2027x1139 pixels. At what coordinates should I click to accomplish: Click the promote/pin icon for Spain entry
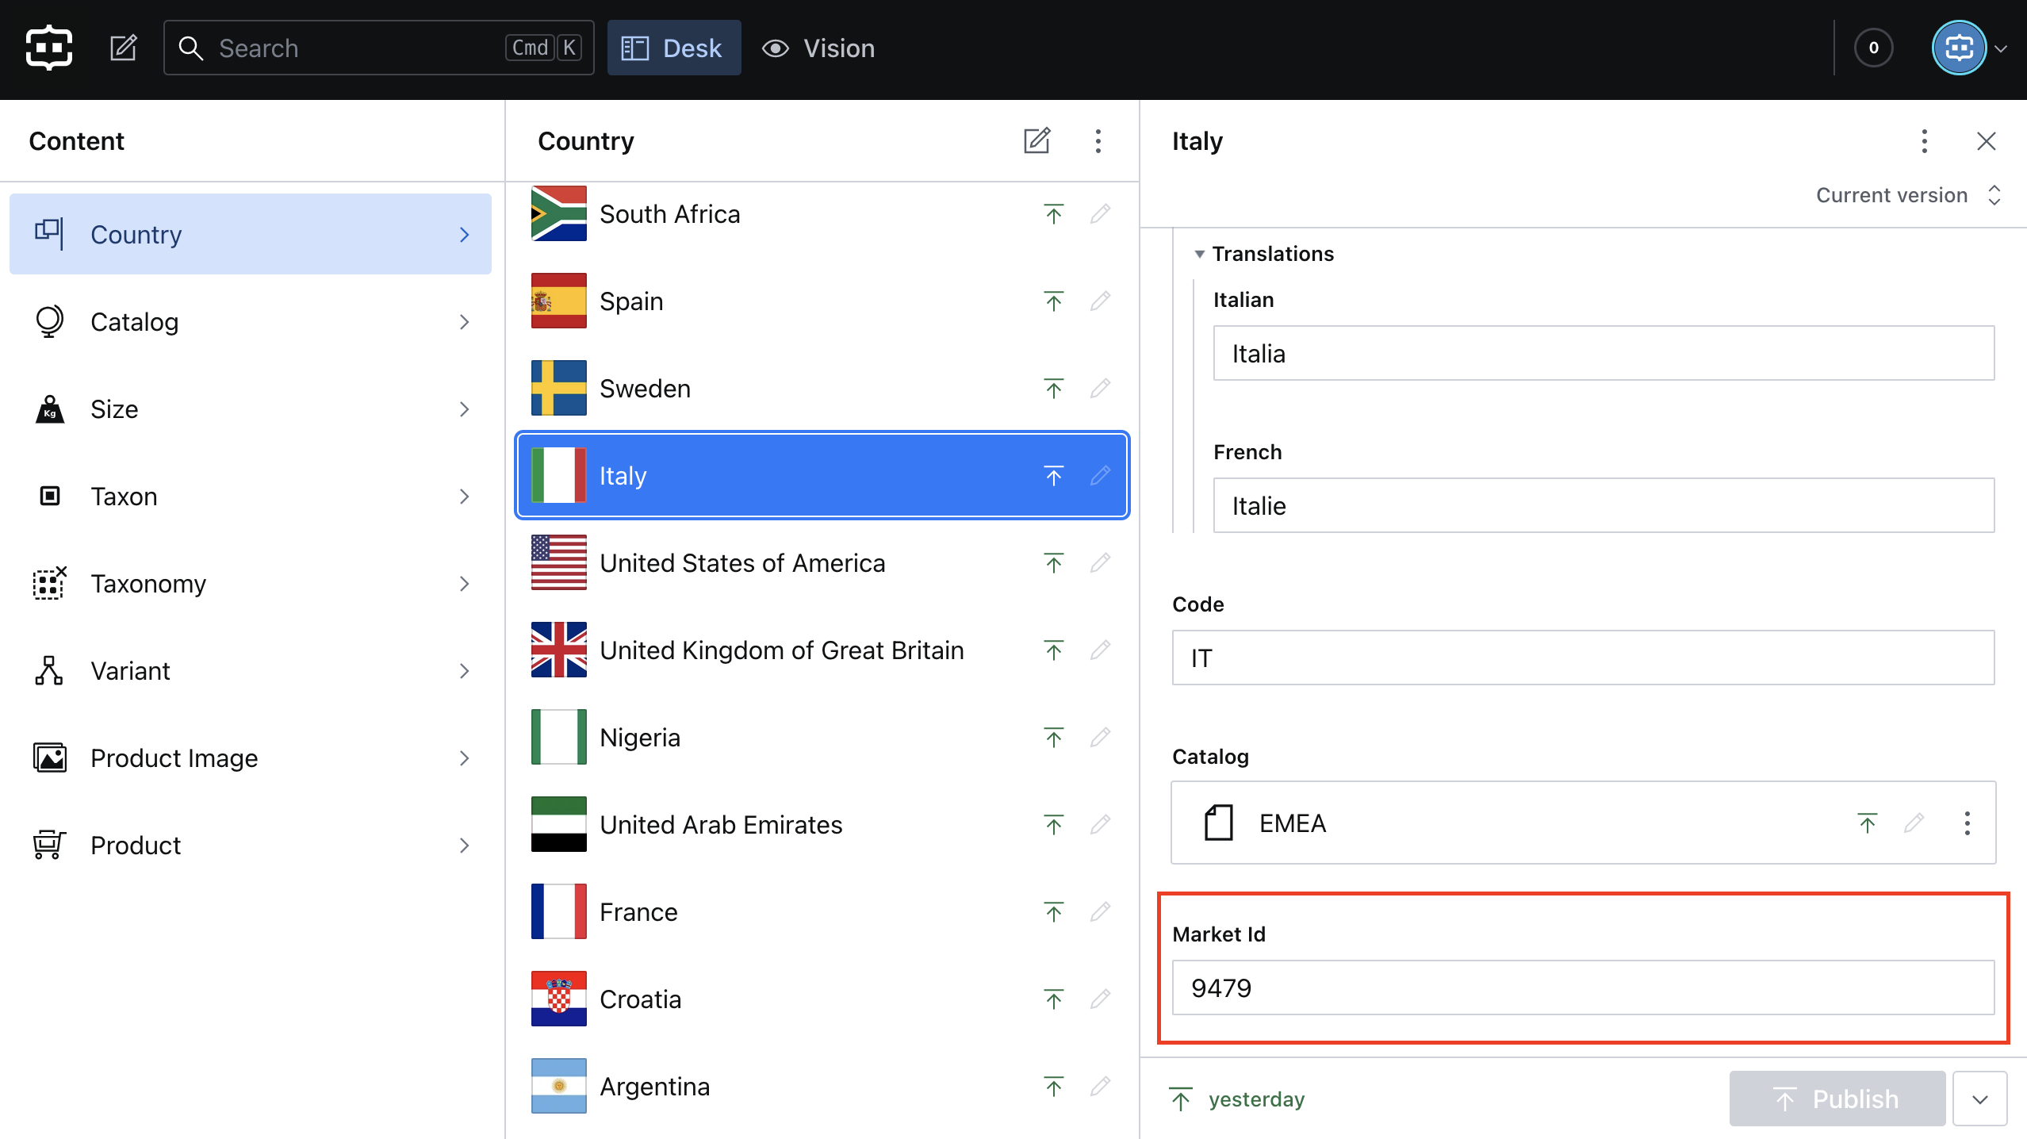point(1054,301)
